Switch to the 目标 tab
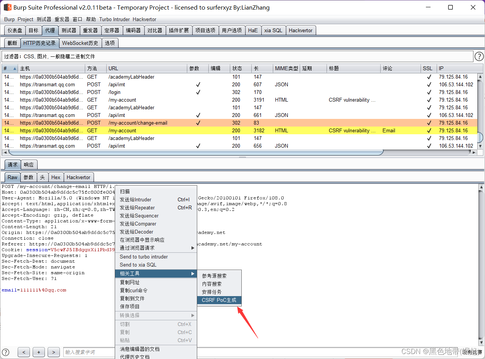485x359 pixels. [x=33, y=30]
